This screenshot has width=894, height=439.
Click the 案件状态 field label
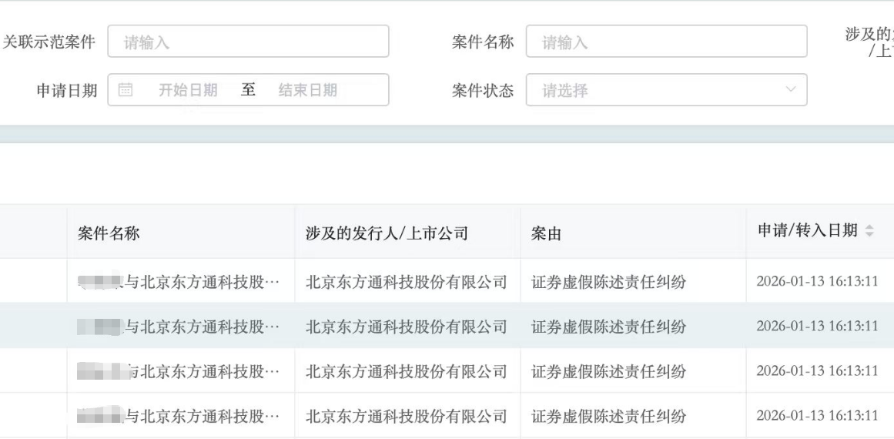click(483, 91)
